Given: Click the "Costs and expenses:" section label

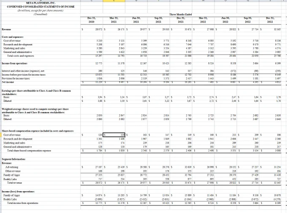Looking at the screenshot, I should click(13, 37).
